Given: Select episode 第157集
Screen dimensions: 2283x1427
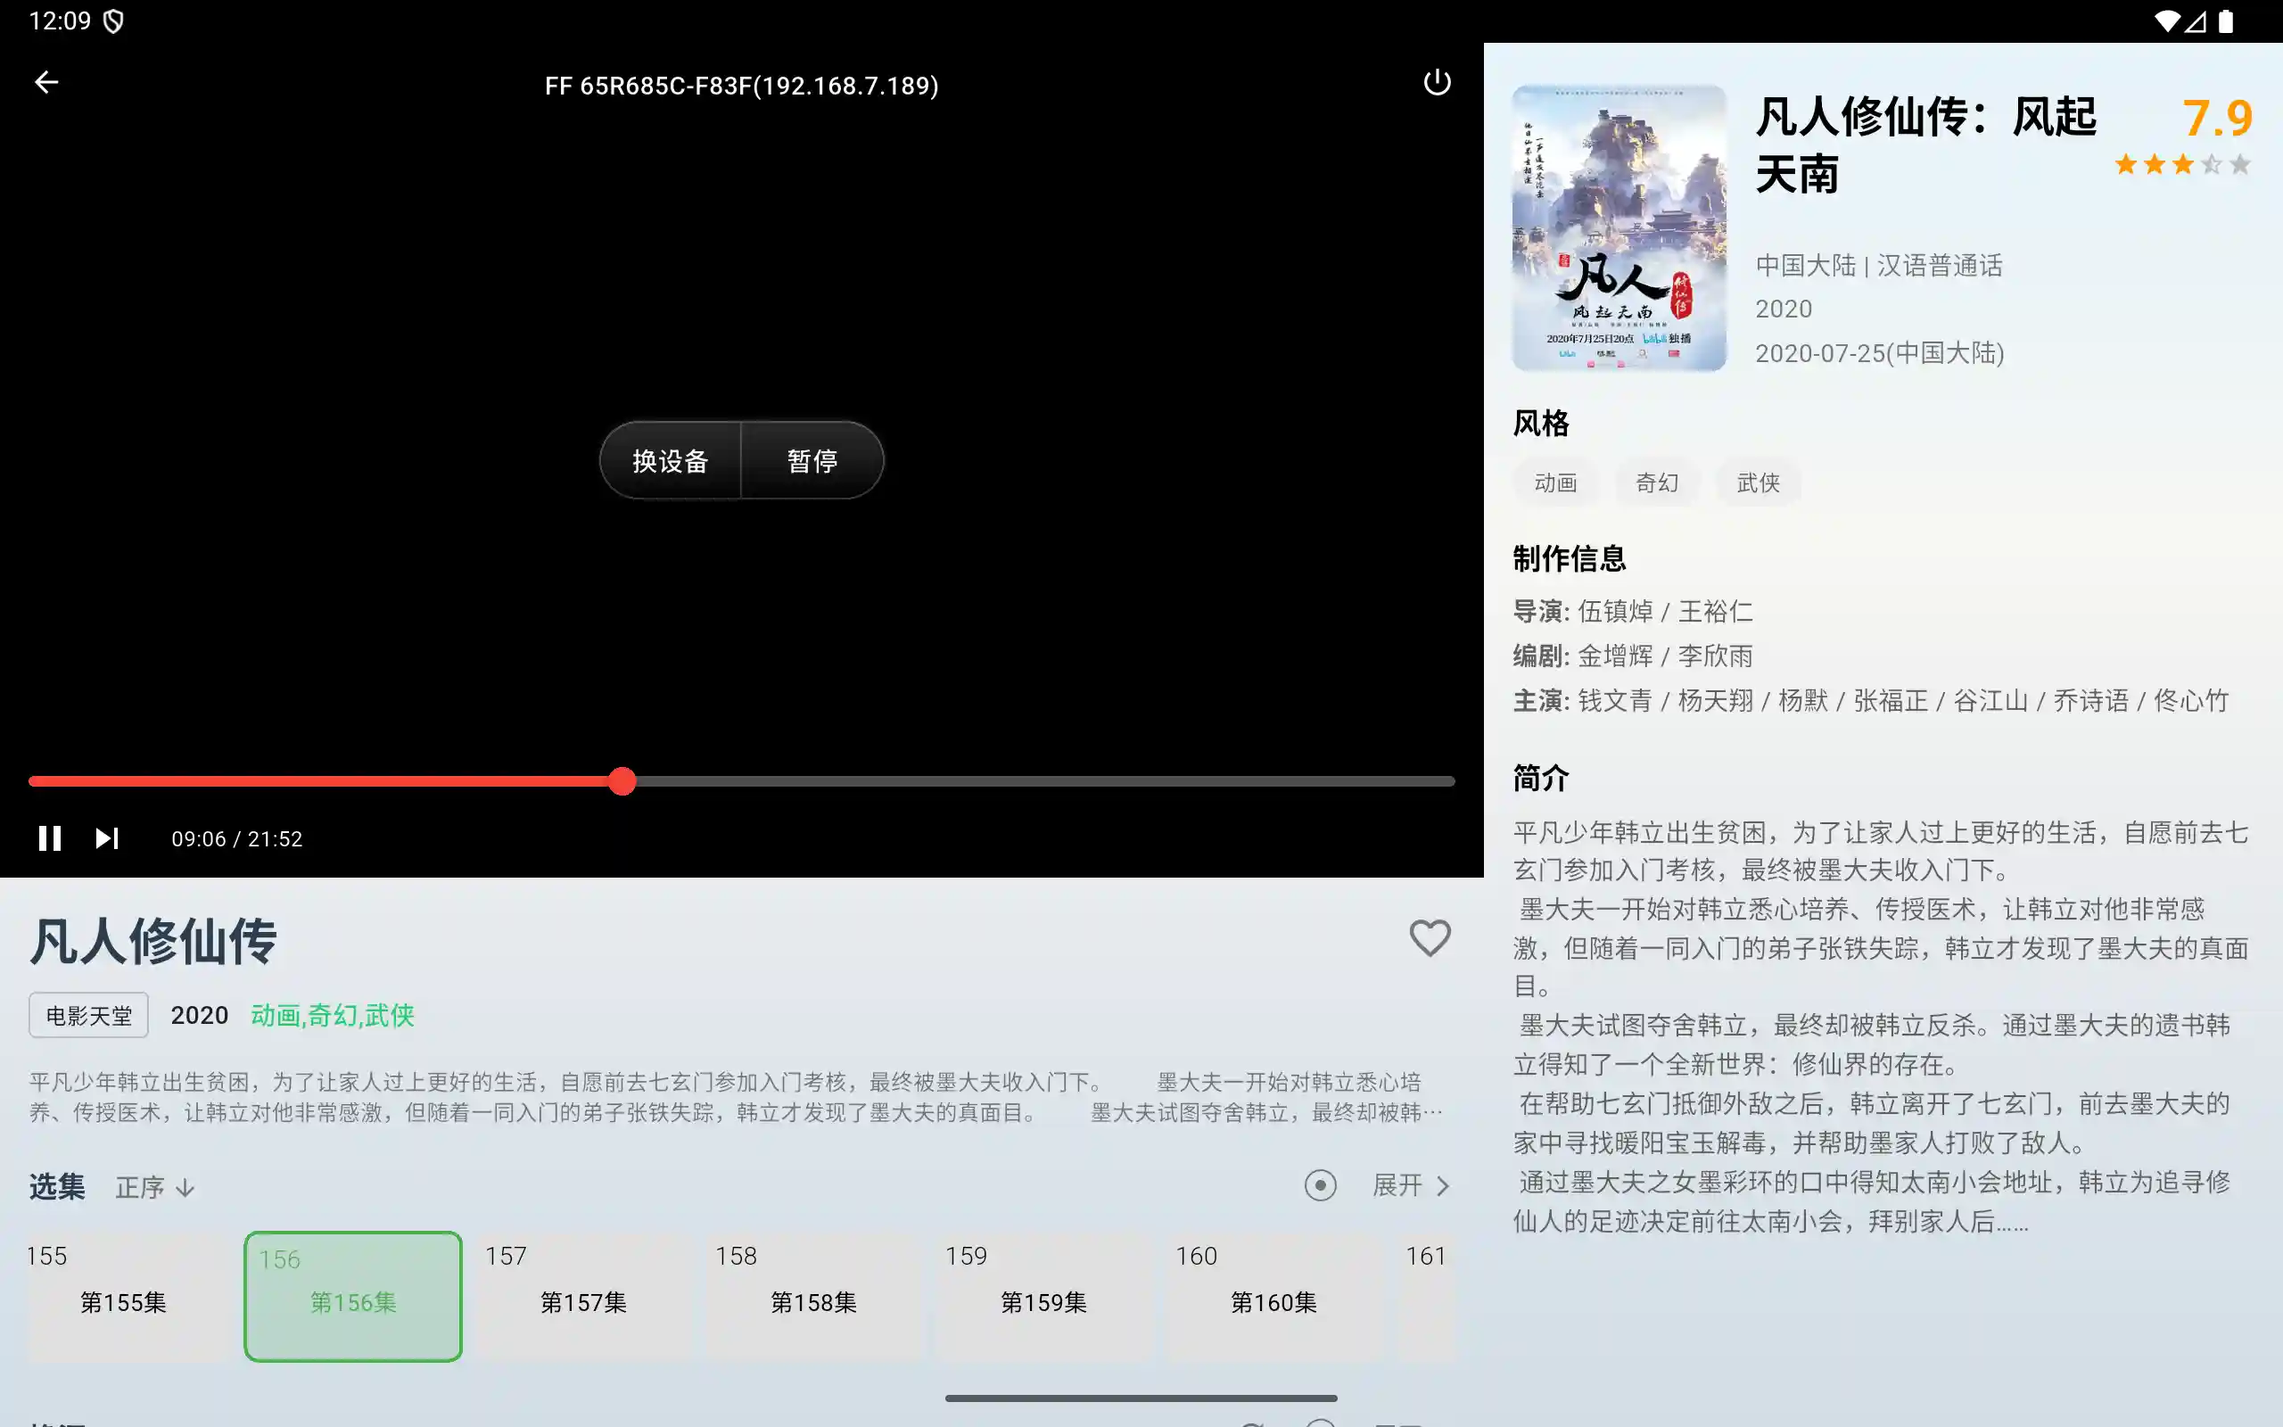Looking at the screenshot, I should (x=583, y=1296).
